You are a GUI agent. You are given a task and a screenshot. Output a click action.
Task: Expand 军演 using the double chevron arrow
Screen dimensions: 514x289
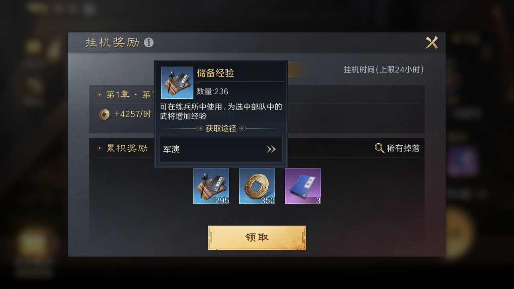(271, 149)
